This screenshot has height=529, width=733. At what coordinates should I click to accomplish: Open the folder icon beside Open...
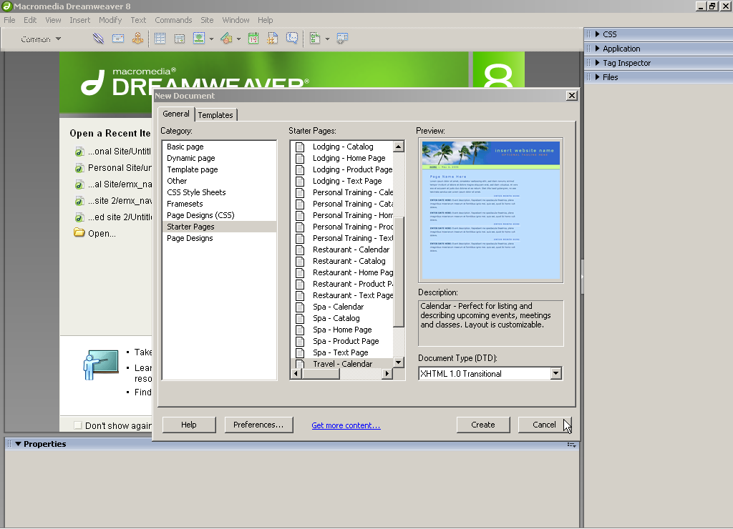(79, 233)
